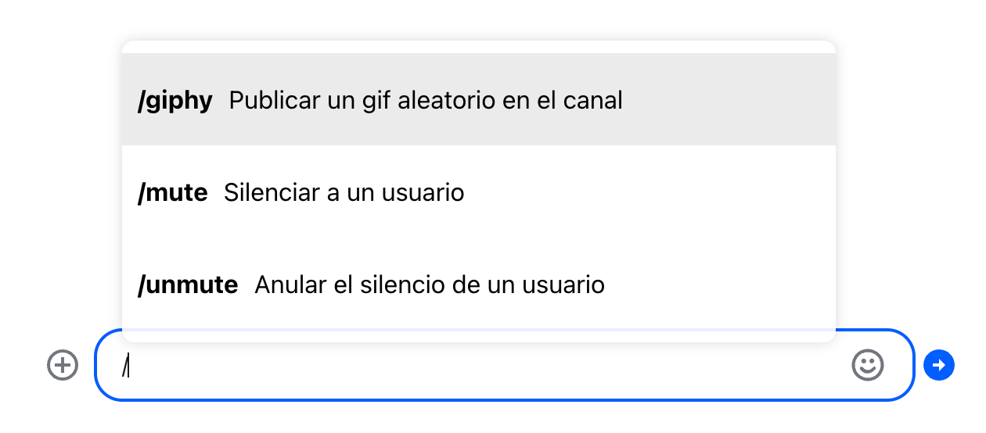Screen dimensions: 986x433
Task: Click "Publicar un gif aleatorio en el canal"
Action: [426, 100]
